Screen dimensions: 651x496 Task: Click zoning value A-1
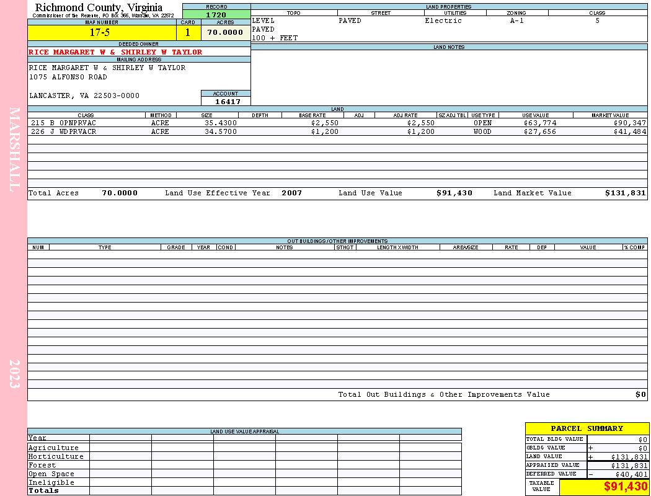pos(517,20)
